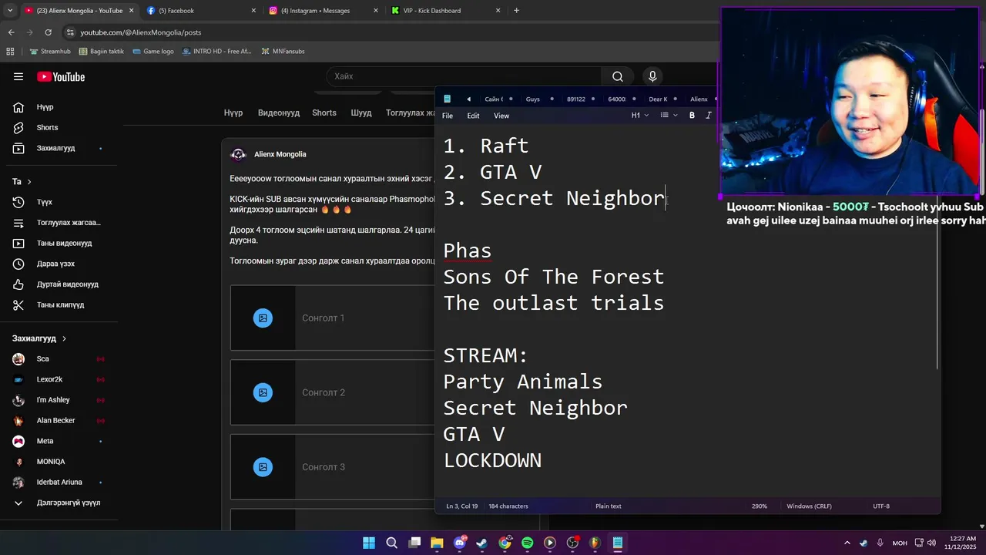Switch to the VIP - Kick Dashboard tab
Screen dimensions: 986x555
(445, 11)
